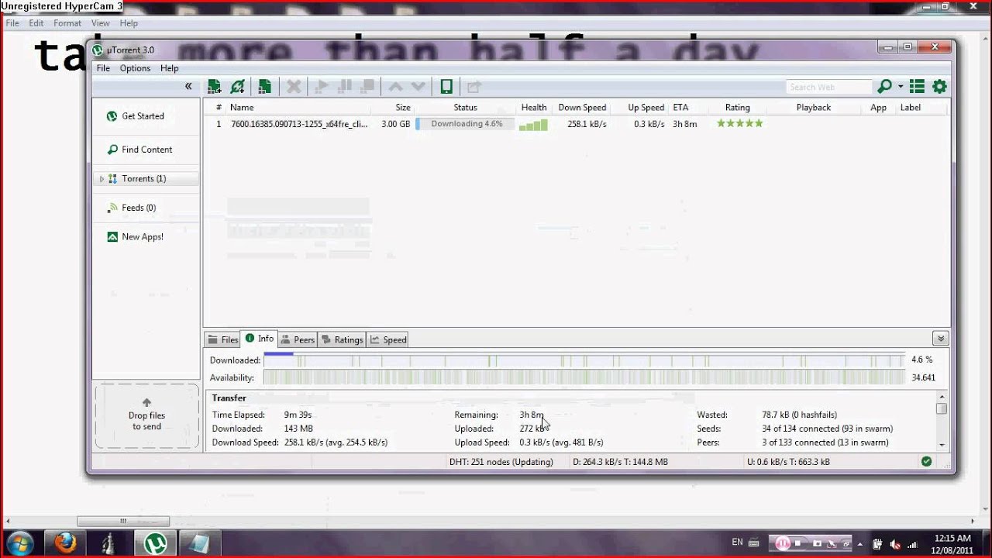Switch to the Speed tab
Image resolution: width=992 pixels, height=558 pixels.
click(388, 339)
